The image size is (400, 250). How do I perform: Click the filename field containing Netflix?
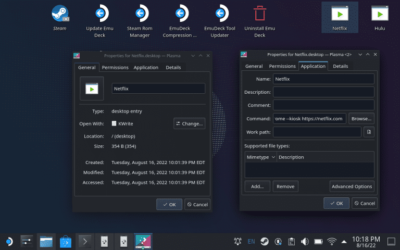tap(158, 89)
